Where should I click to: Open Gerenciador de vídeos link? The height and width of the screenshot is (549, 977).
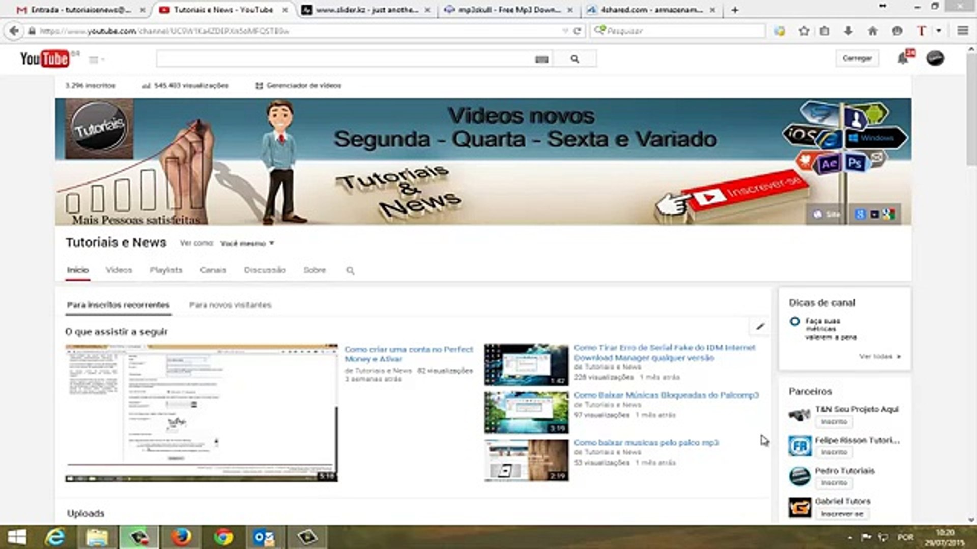[x=299, y=85]
